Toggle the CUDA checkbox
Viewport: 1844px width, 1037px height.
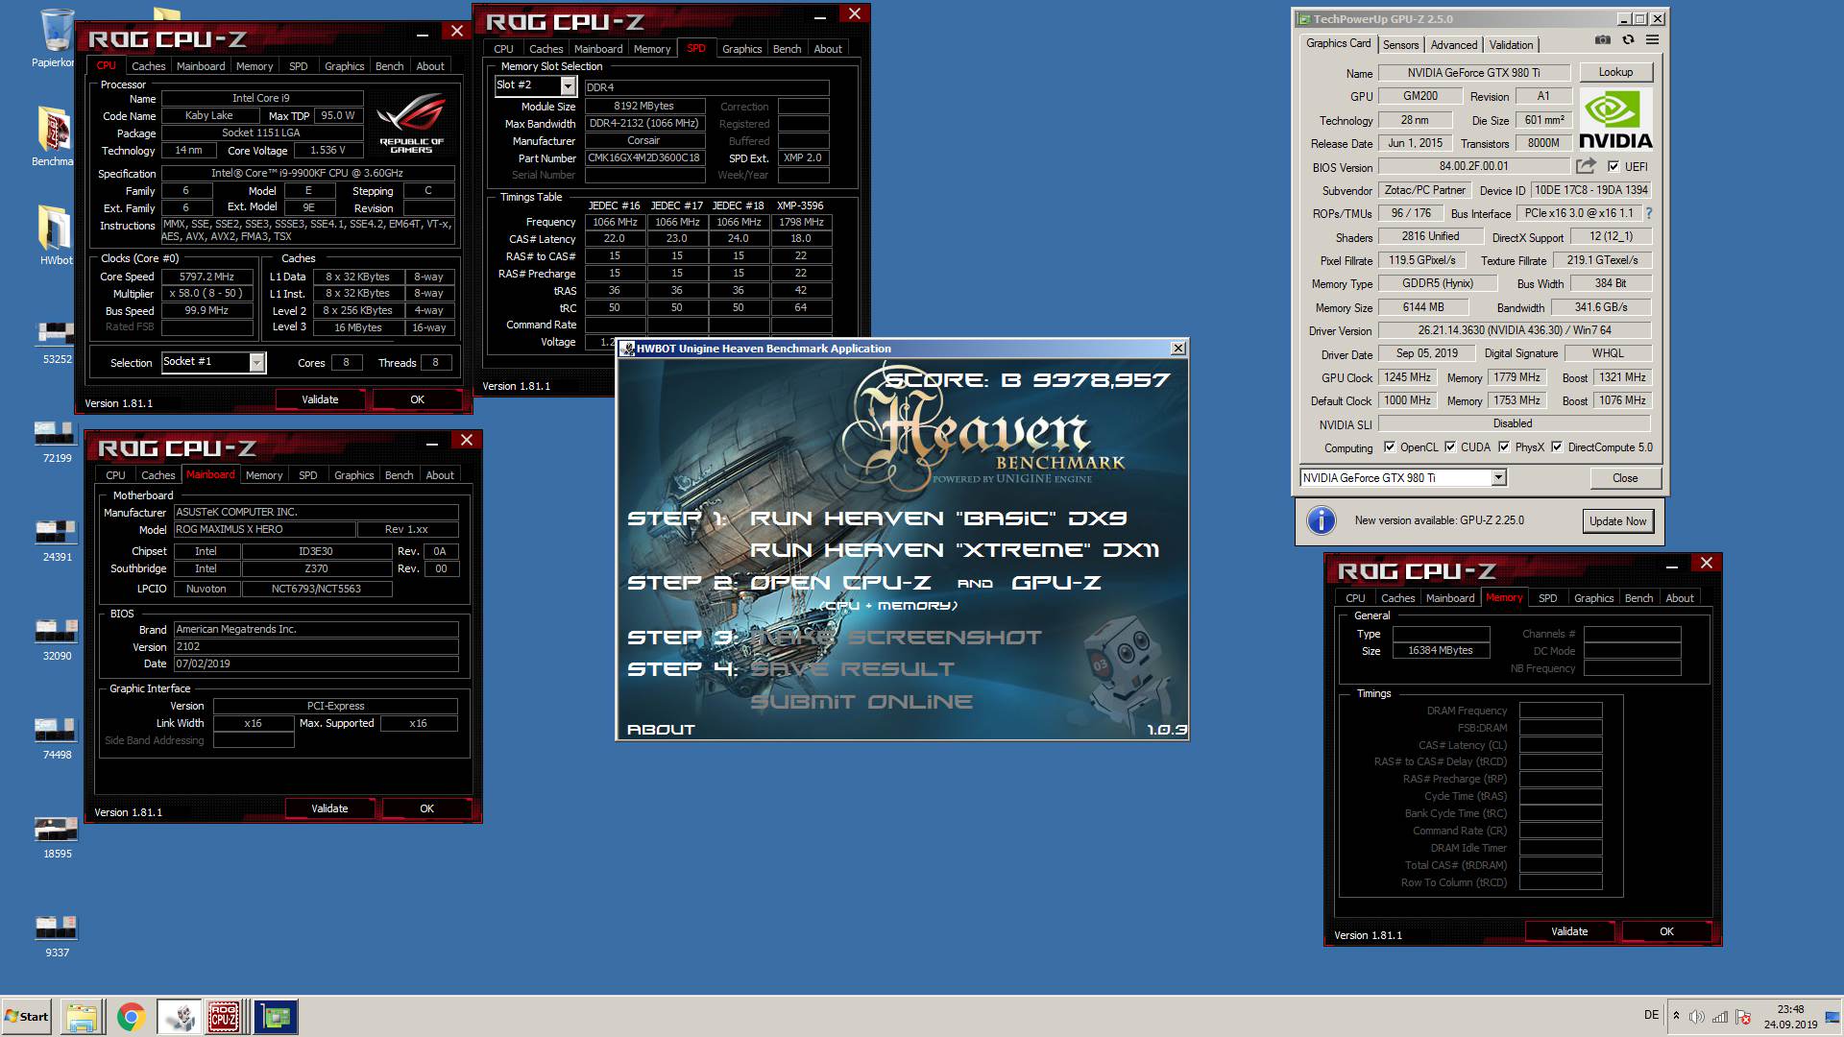pos(1450,446)
